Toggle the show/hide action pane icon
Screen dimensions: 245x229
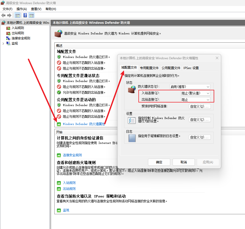point(32,15)
